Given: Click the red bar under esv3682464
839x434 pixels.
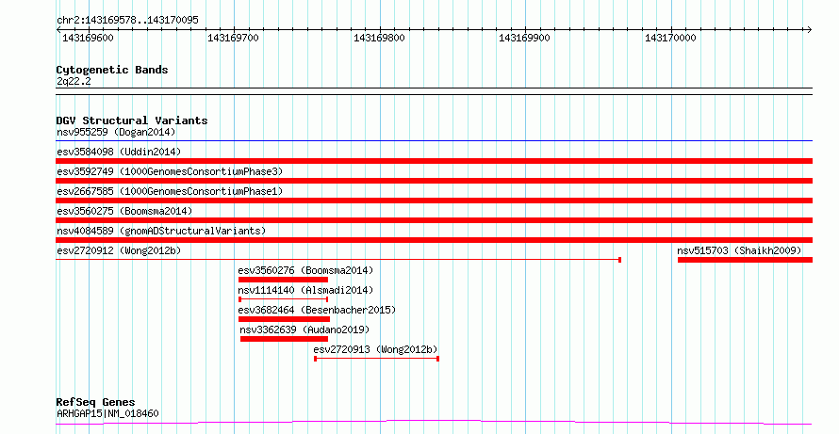Looking at the screenshot, I should coord(284,319).
